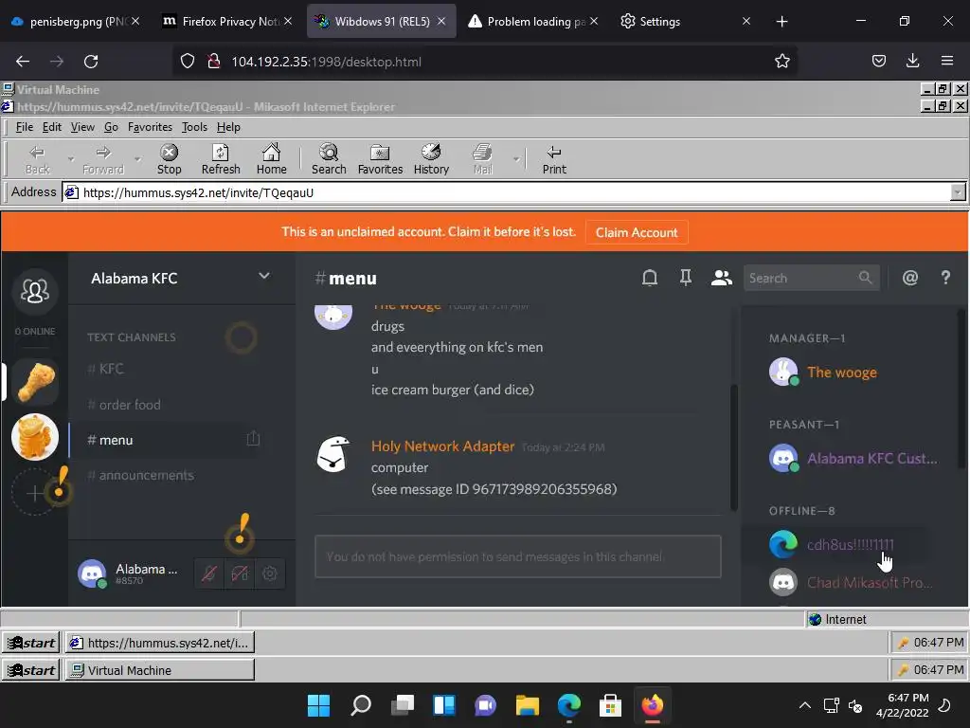Bookmark page with Firefox star icon

(x=781, y=62)
